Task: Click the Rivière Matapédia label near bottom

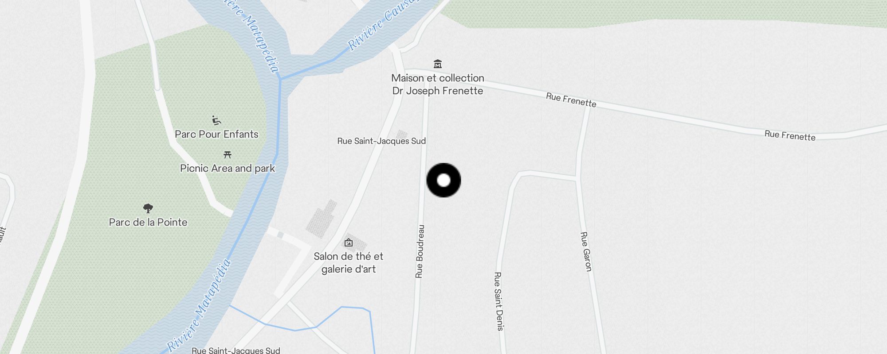Action: pyautogui.click(x=200, y=305)
